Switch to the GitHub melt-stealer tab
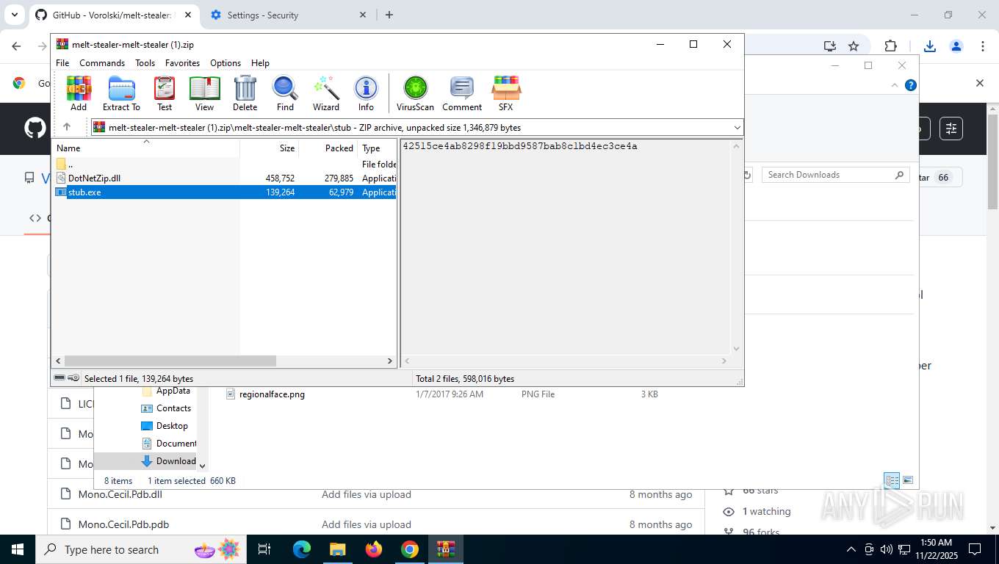The height and width of the screenshot is (564, 999). (114, 15)
